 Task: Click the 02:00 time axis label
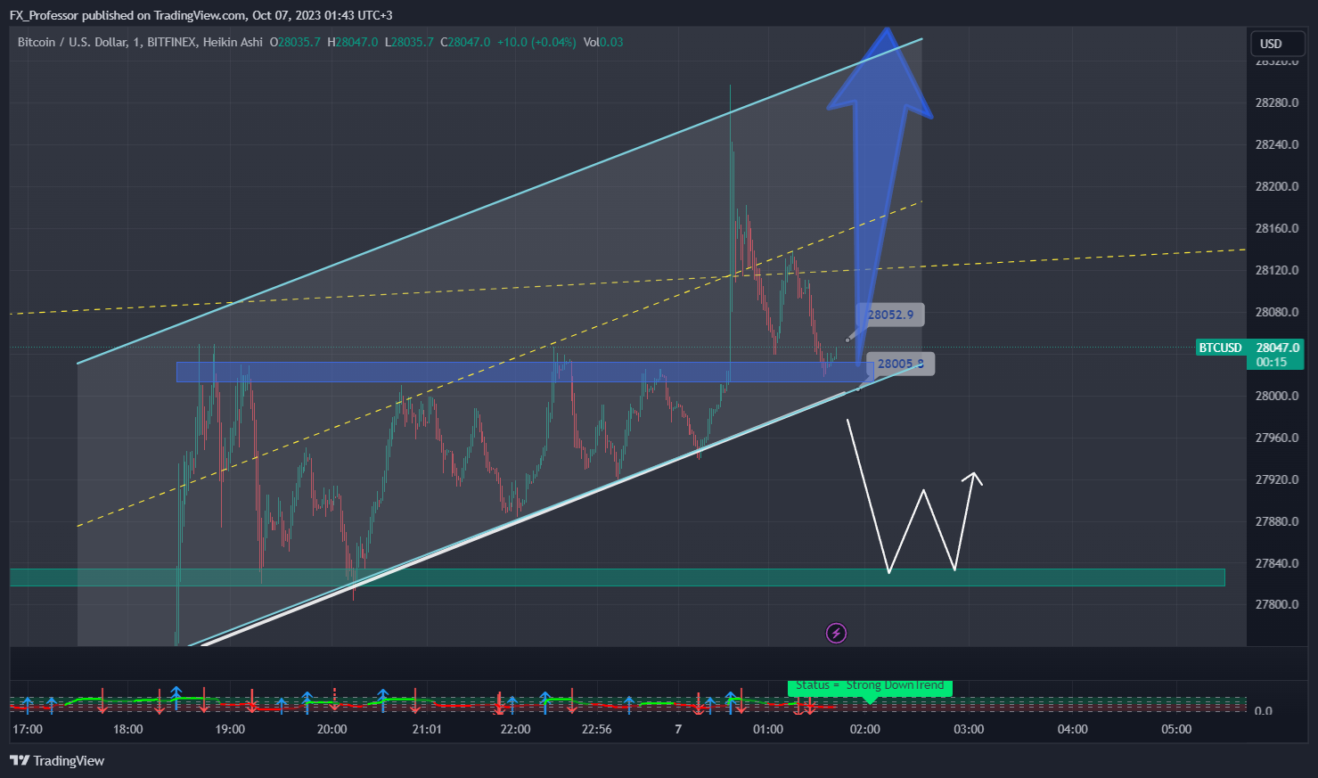pyautogui.click(x=864, y=729)
